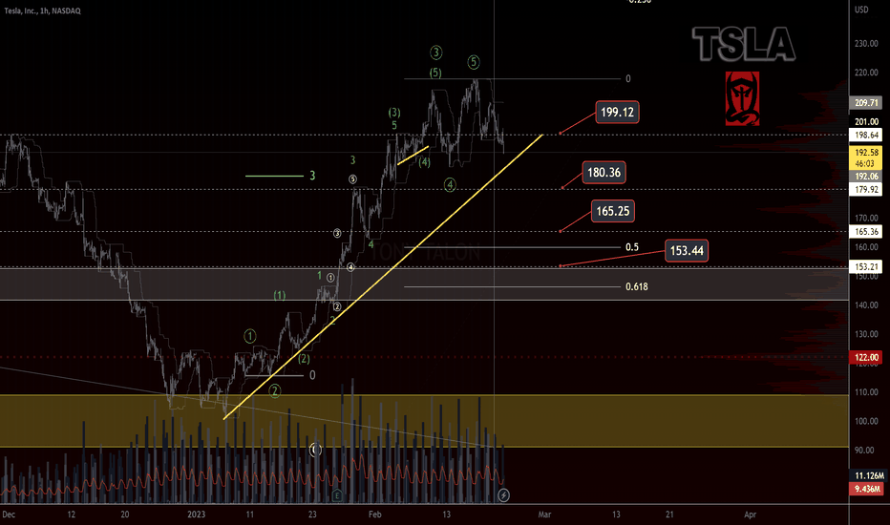This screenshot has width=890, height=525.
Task: Click the 2023 label on time axis
Action: pyautogui.click(x=197, y=514)
